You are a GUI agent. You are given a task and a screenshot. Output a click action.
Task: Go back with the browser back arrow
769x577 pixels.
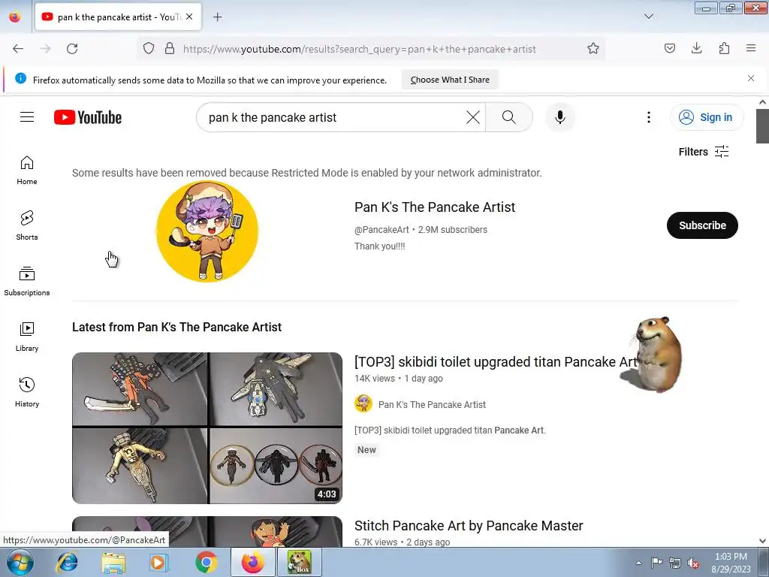[x=18, y=49]
